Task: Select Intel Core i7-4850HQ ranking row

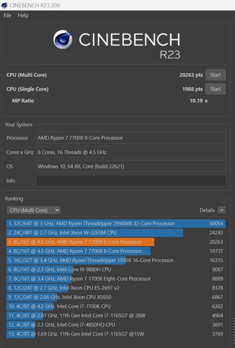Action: click(x=116, y=325)
